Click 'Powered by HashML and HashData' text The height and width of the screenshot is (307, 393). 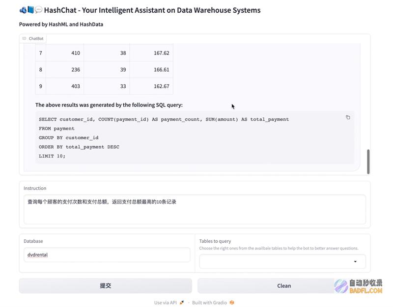(x=61, y=24)
